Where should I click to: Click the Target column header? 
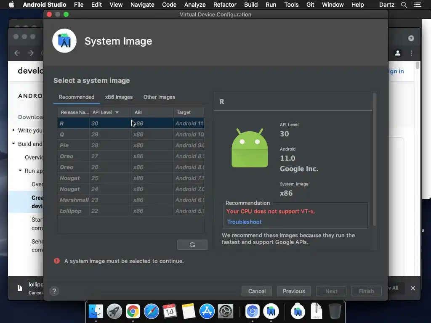(x=189, y=112)
